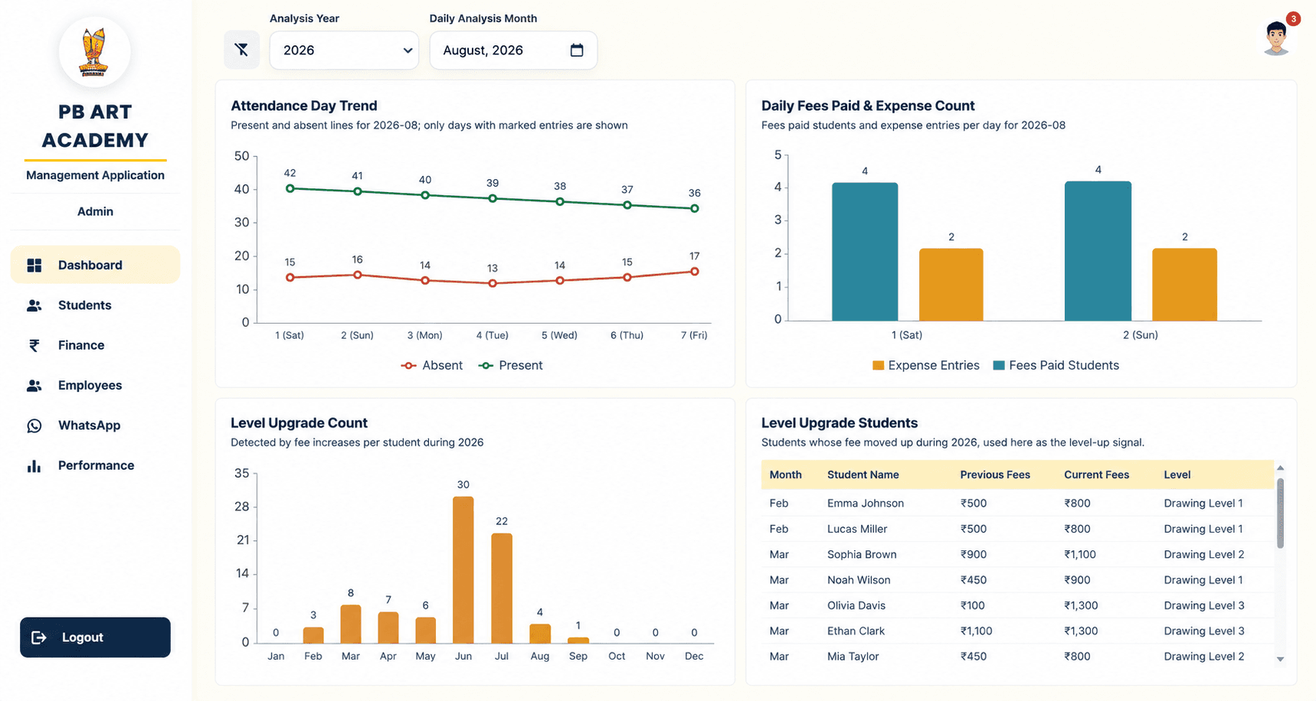1316x701 pixels.
Task: Click the Employees people icon
Action: (x=34, y=386)
